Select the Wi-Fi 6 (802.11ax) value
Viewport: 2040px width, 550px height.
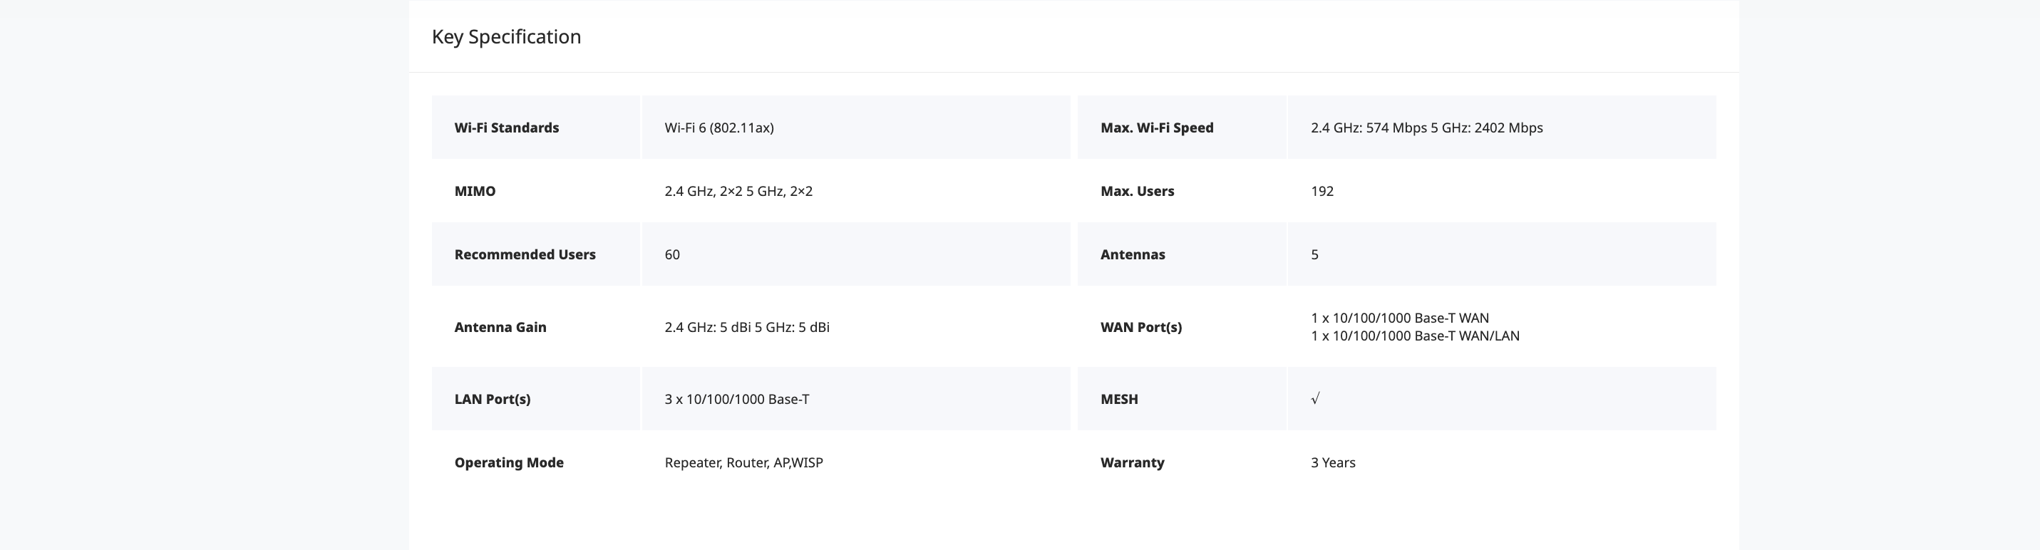(718, 128)
